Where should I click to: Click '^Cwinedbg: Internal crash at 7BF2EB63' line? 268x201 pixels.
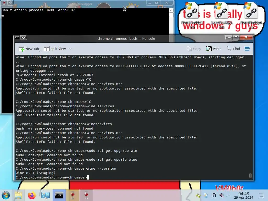pyautogui.click(x=54, y=75)
